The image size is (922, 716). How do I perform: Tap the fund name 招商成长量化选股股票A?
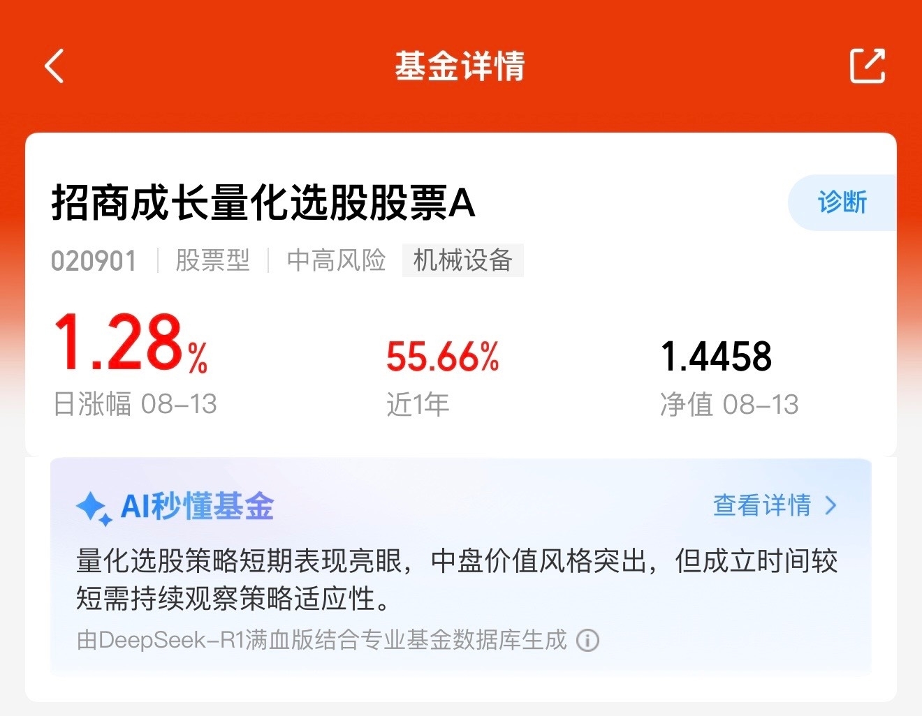point(263,204)
